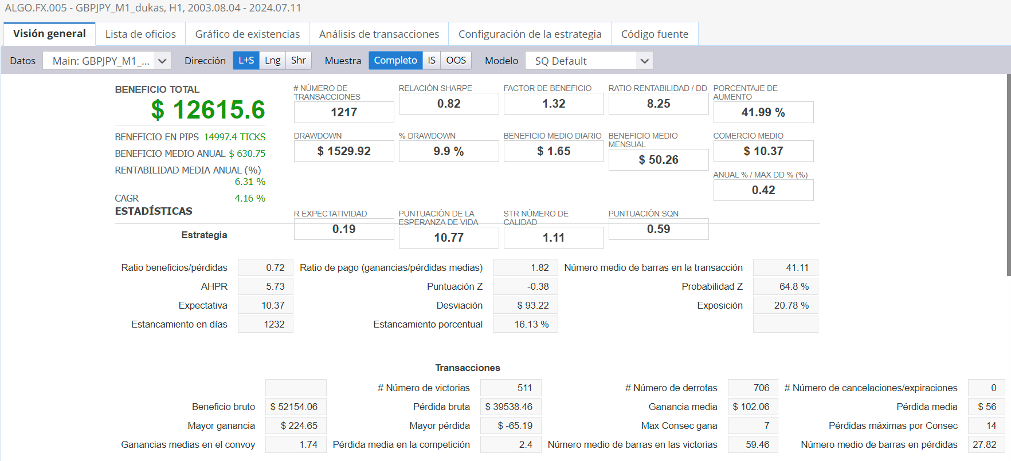Open Configuración de la estrategia tab

point(530,34)
